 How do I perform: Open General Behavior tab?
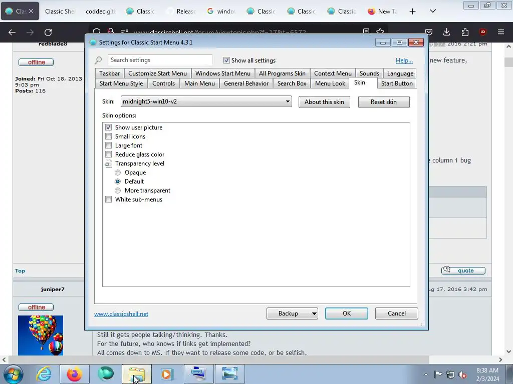(246, 83)
